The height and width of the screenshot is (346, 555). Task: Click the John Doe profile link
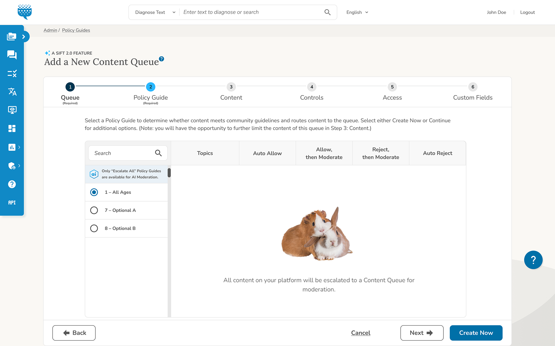(x=496, y=12)
